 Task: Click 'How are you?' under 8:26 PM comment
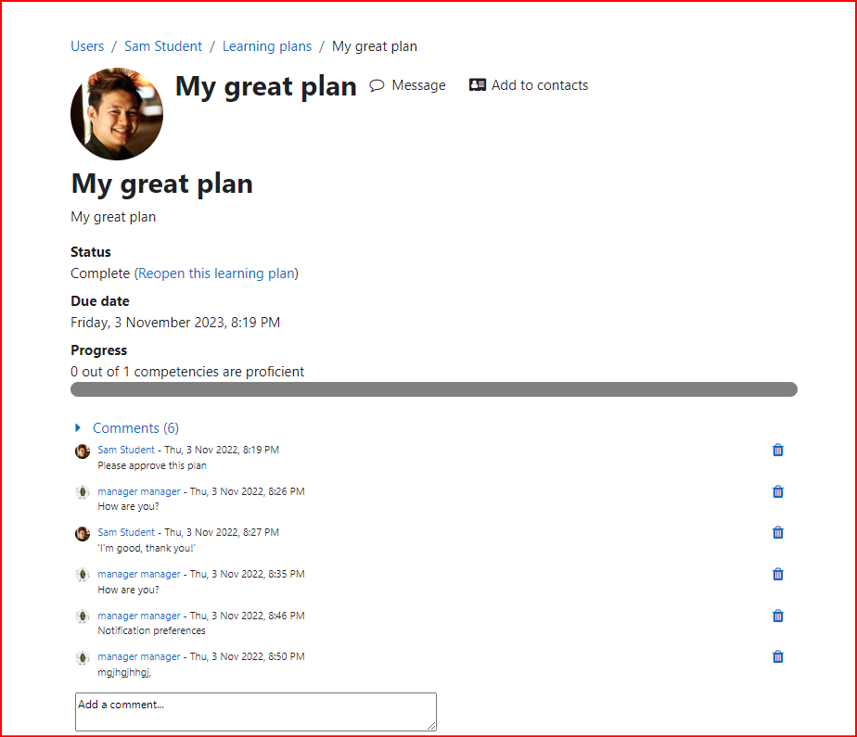[x=128, y=506]
